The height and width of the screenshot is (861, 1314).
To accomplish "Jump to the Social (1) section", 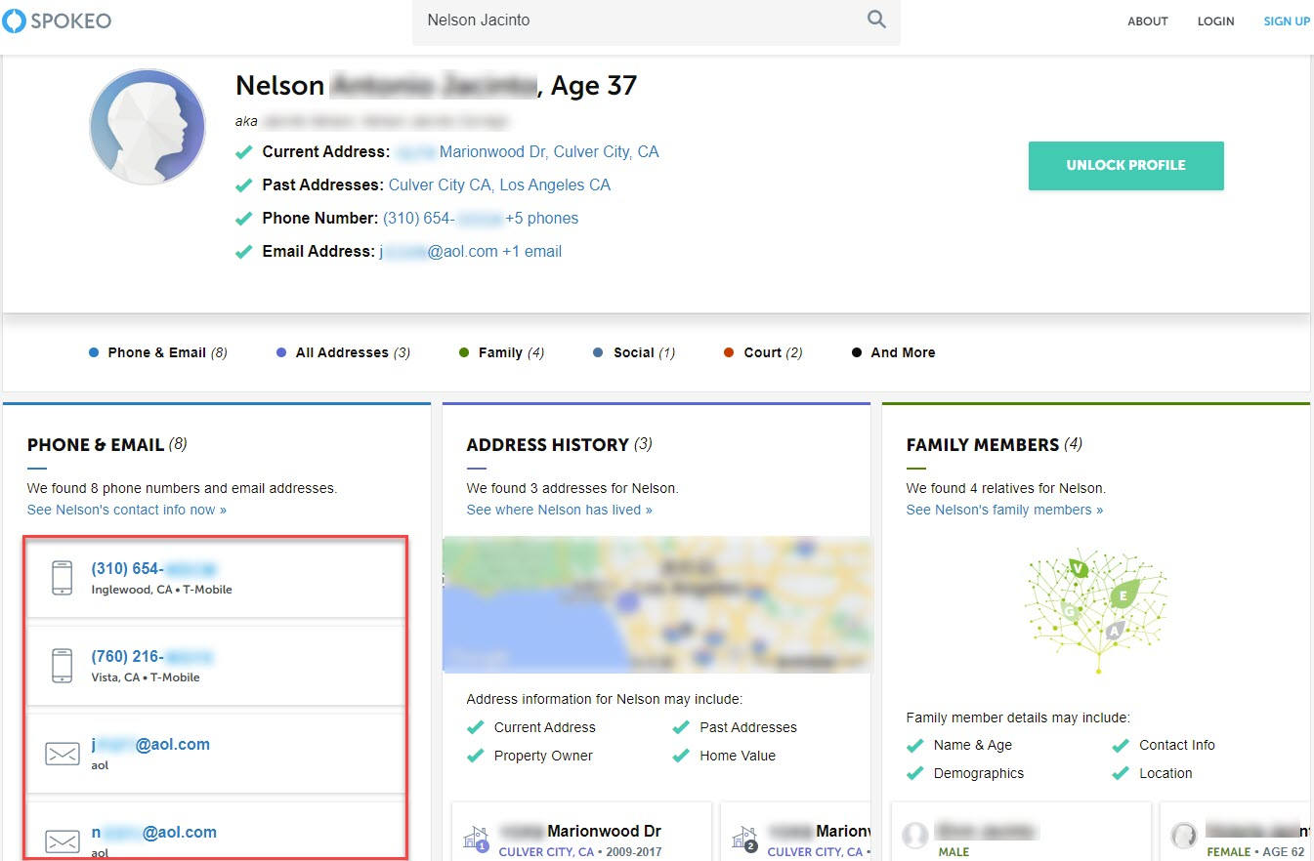I will coord(634,352).
